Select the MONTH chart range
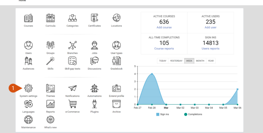The height and width of the screenshot is (133, 263). click(x=200, y=61)
